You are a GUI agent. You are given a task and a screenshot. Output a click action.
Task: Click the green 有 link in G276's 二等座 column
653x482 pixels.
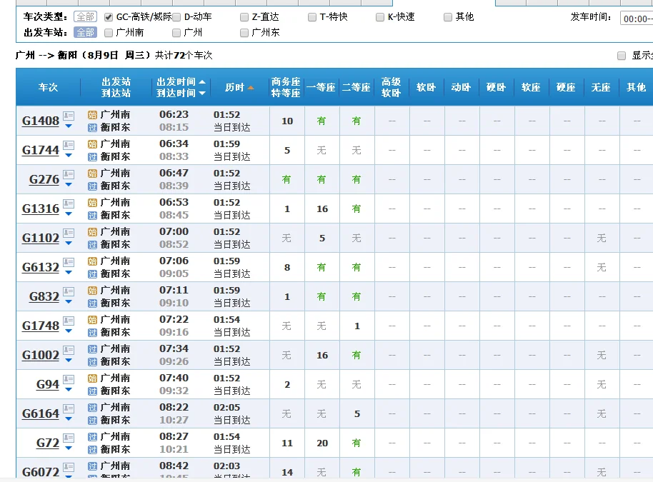point(355,179)
